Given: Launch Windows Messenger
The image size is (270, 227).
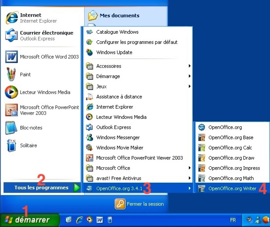Looking at the screenshot, I should coord(138,137).
